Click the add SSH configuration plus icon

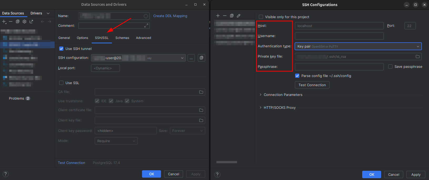[218, 16]
